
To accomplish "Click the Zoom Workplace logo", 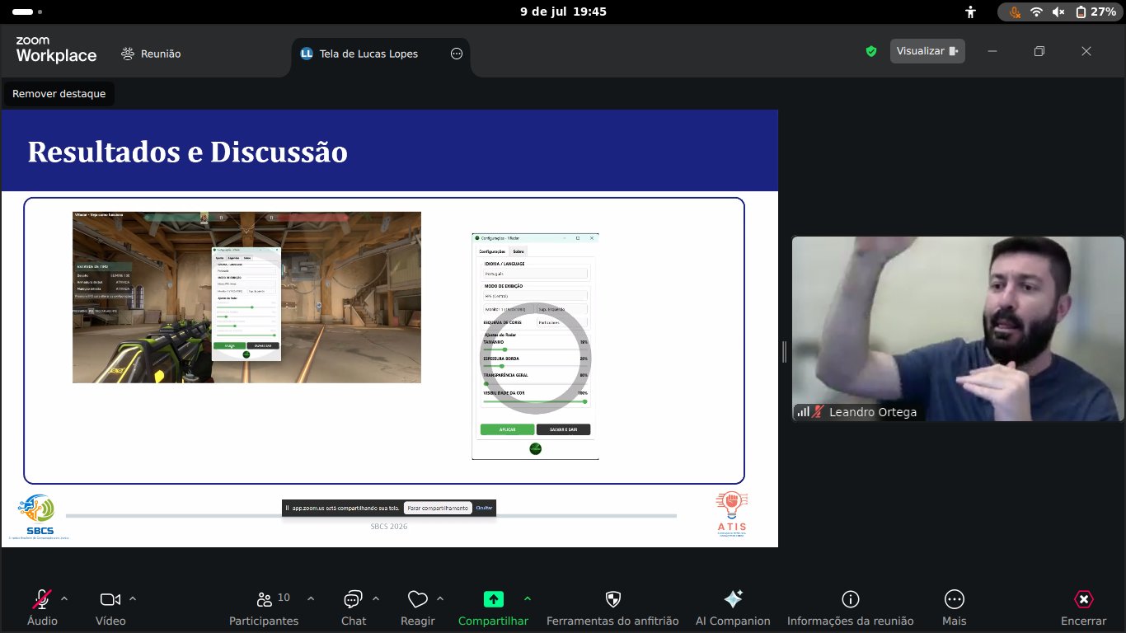I will 56,50.
